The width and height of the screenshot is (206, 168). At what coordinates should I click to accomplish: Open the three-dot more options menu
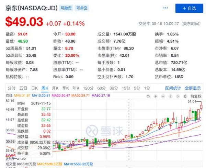pyautogui.click(x=166, y=8)
